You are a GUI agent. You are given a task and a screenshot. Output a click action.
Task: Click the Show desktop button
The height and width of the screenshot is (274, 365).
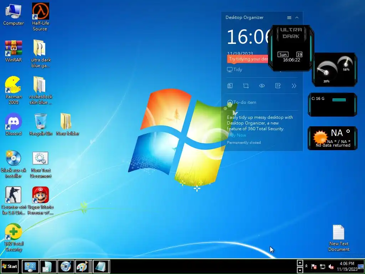click(361, 266)
